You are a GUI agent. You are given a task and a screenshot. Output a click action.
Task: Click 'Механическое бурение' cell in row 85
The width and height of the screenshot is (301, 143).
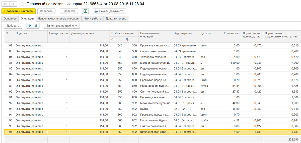155,63
